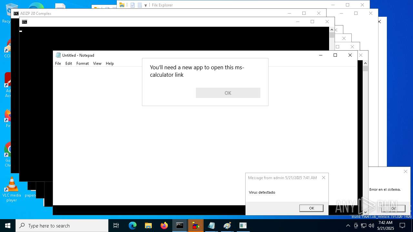Click the File Explorer folder icon in its title bar

pyautogui.click(x=122, y=5)
